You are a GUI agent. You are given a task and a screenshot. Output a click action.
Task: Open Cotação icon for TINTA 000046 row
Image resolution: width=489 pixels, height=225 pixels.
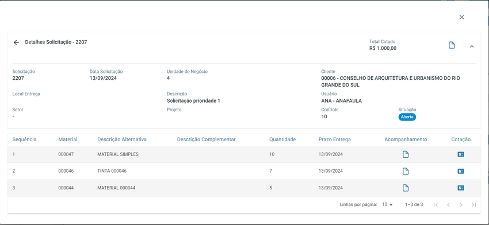(x=461, y=171)
